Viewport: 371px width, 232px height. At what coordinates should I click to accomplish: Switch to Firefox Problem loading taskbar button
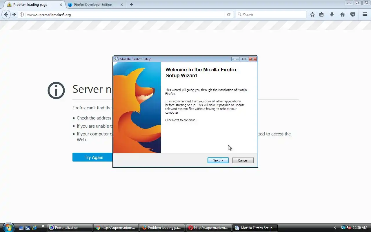click(162, 228)
